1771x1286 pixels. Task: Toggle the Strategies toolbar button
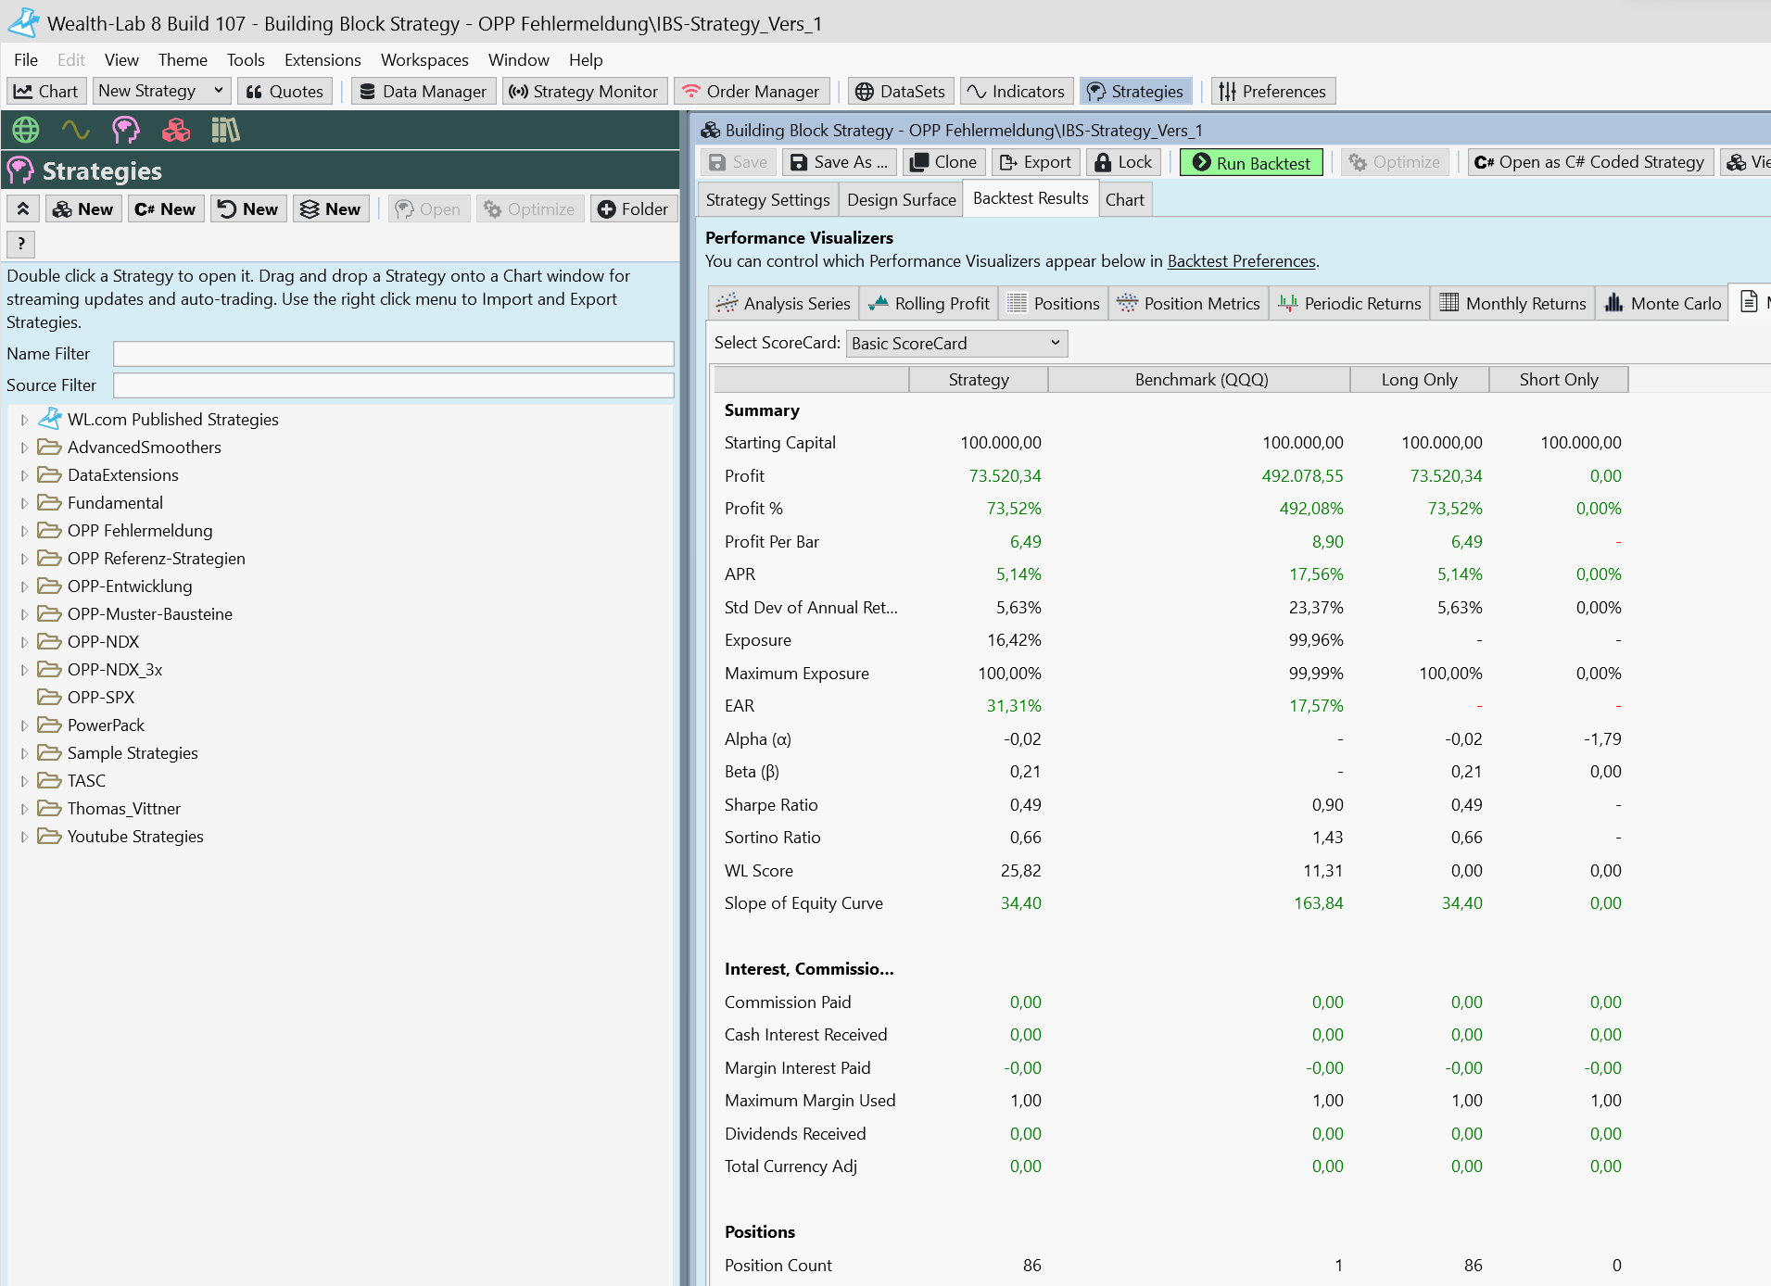[1135, 91]
